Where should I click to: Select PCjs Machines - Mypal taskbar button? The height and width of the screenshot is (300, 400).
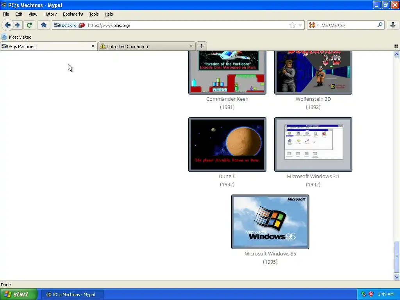(x=73, y=295)
